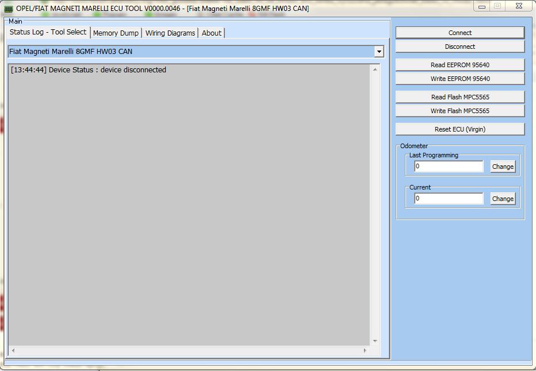
Task: Switch to Status Log - Tool Select tab
Action: pyautogui.click(x=48, y=32)
